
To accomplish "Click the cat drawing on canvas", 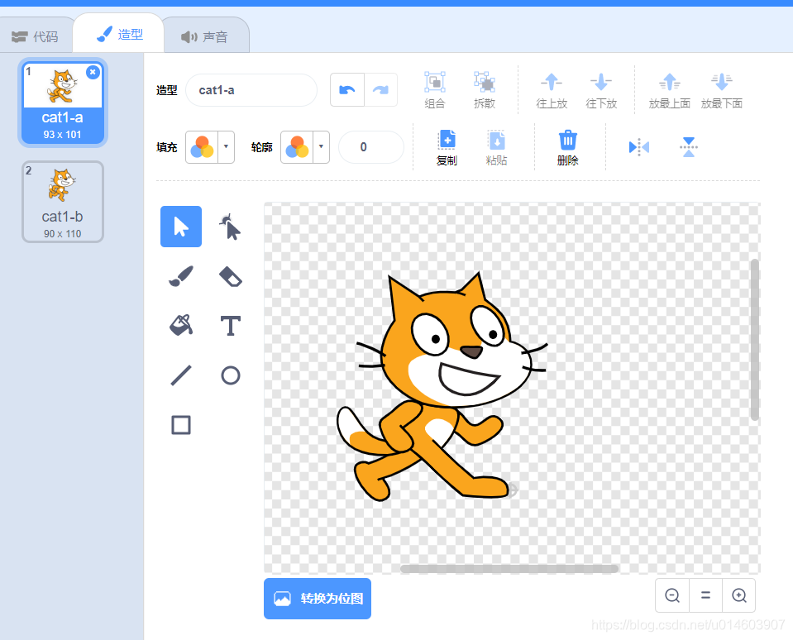I will (441, 387).
